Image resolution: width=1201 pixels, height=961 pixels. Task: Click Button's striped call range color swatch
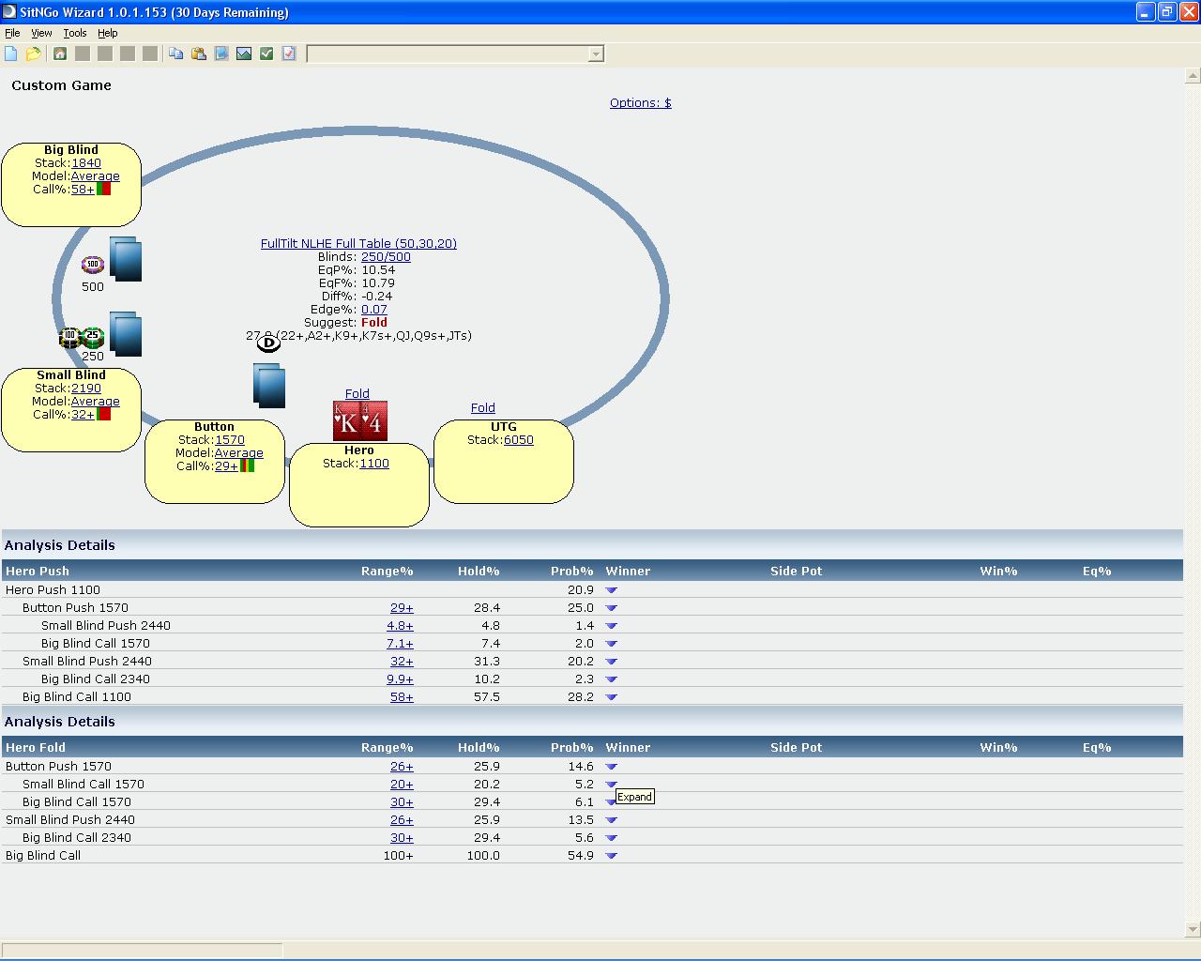click(x=247, y=465)
